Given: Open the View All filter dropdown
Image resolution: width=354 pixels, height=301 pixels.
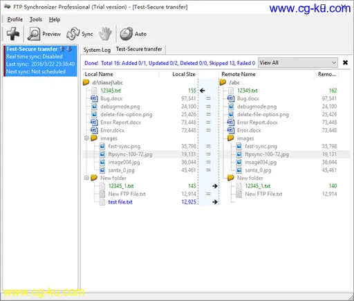Looking at the screenshot, I should pos(298,63).
